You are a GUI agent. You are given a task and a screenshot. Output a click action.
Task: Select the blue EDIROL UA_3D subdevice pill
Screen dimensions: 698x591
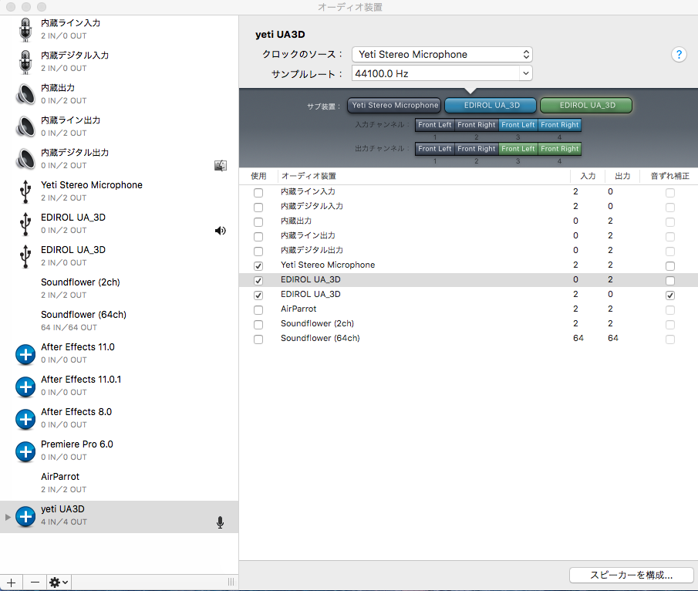[491, 106]
